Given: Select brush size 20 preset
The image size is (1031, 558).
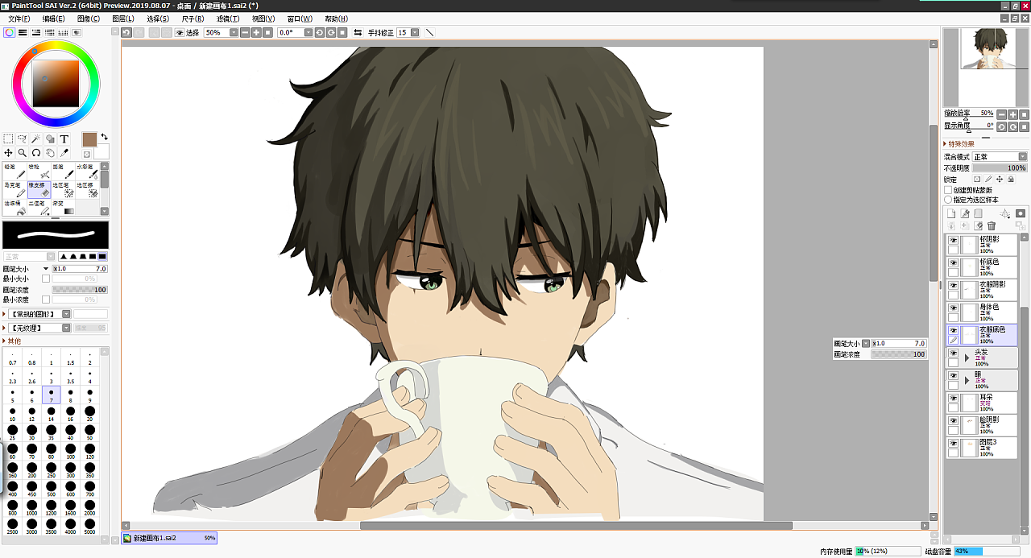Looking at the screenshot, I should (90, 413).
